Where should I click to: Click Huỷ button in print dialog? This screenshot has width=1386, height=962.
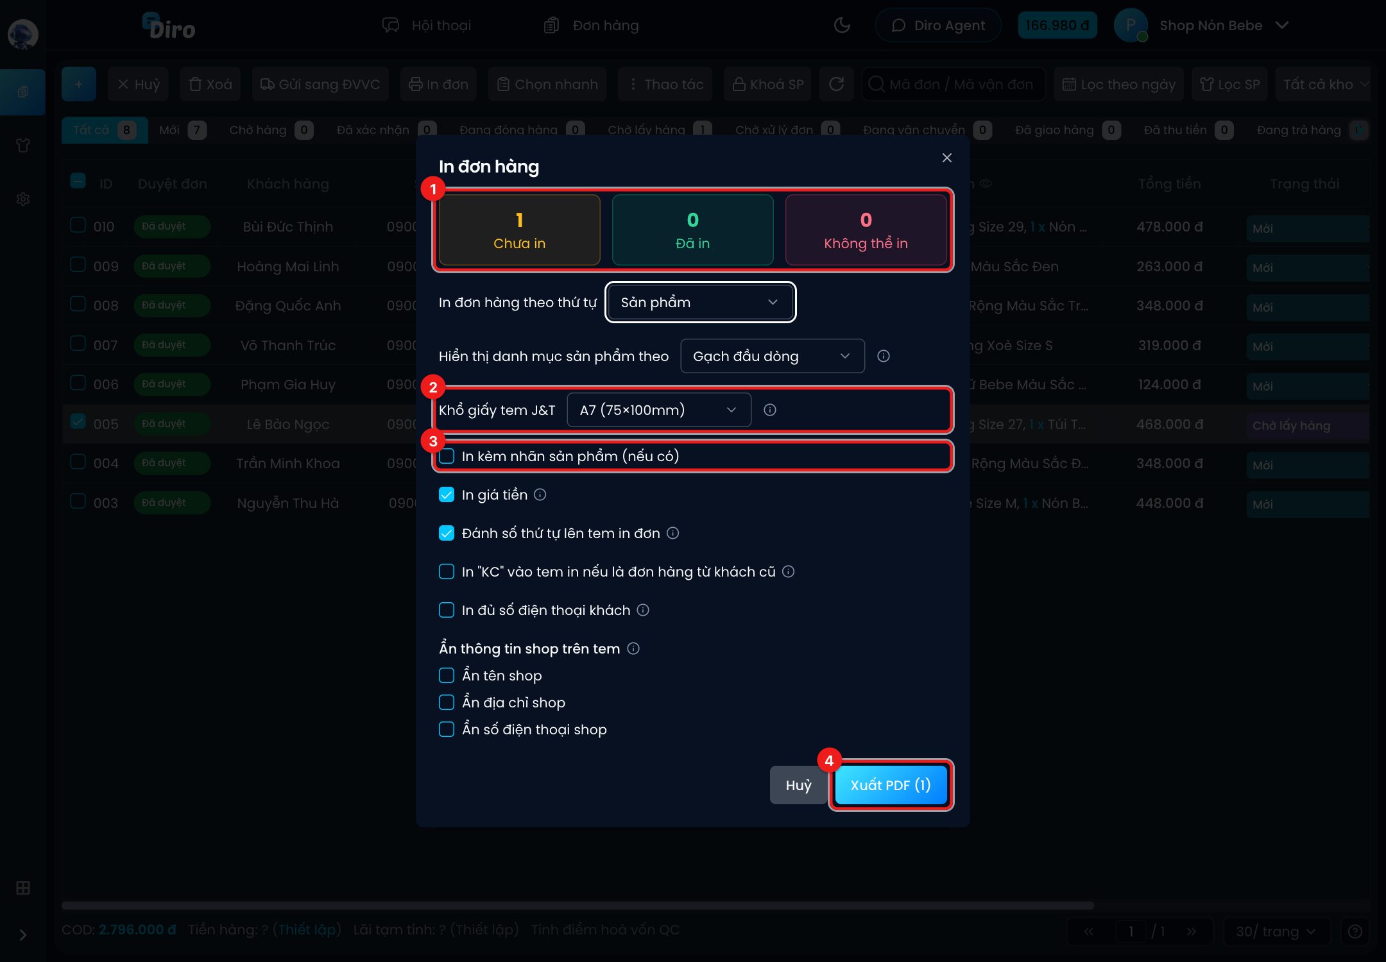point(798,785)
